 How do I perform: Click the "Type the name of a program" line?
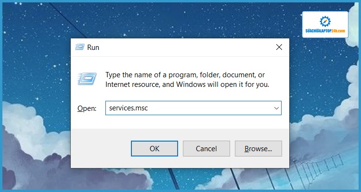(x=185, y=75)
